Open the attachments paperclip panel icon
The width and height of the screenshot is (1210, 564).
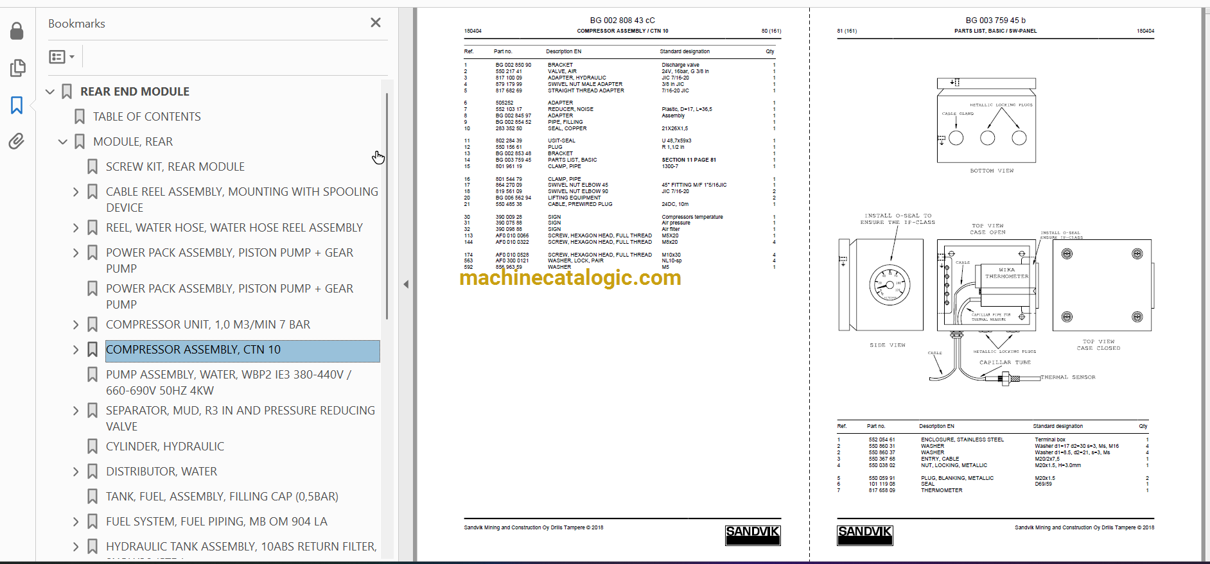(x=17, y=141)
